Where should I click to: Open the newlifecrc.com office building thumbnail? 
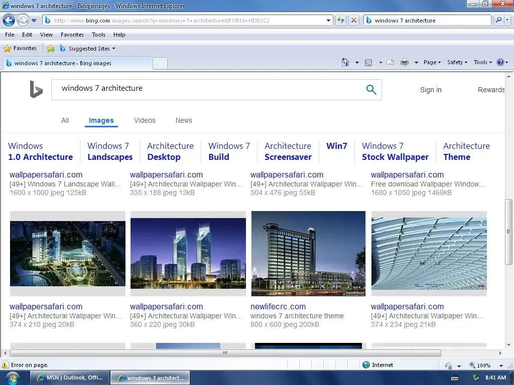tap(308, 254)
